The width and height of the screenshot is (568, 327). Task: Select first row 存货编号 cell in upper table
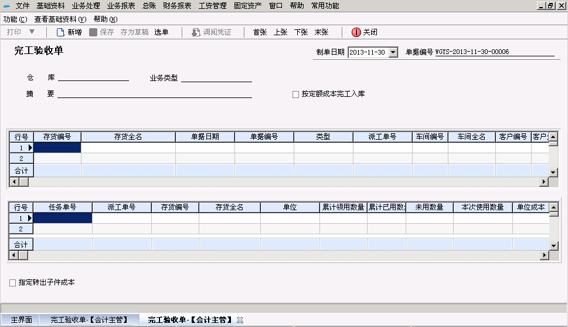point(57,148)
